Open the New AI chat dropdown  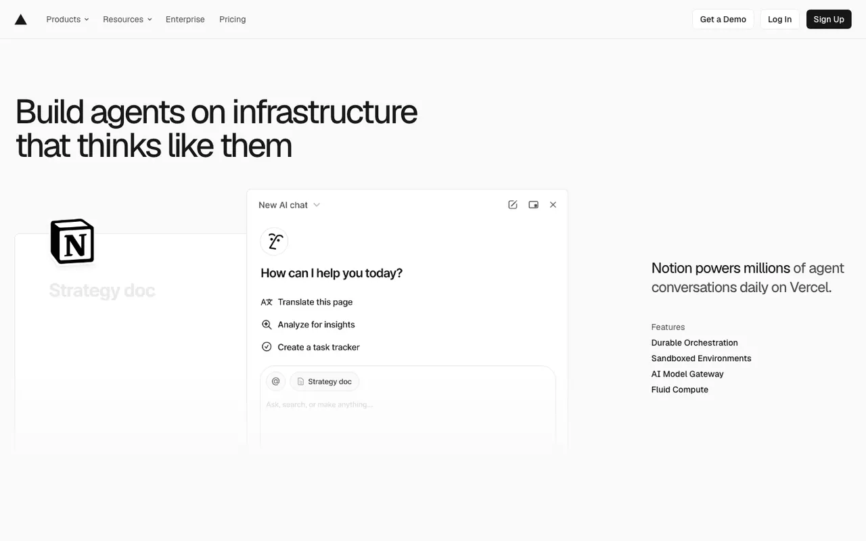tap(289, 205)
